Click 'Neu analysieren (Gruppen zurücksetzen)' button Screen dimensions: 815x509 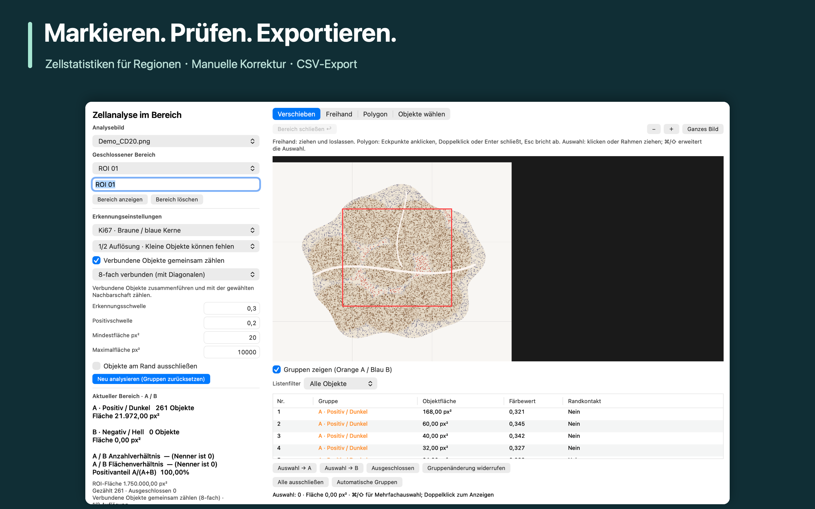(x=151, y=379)
